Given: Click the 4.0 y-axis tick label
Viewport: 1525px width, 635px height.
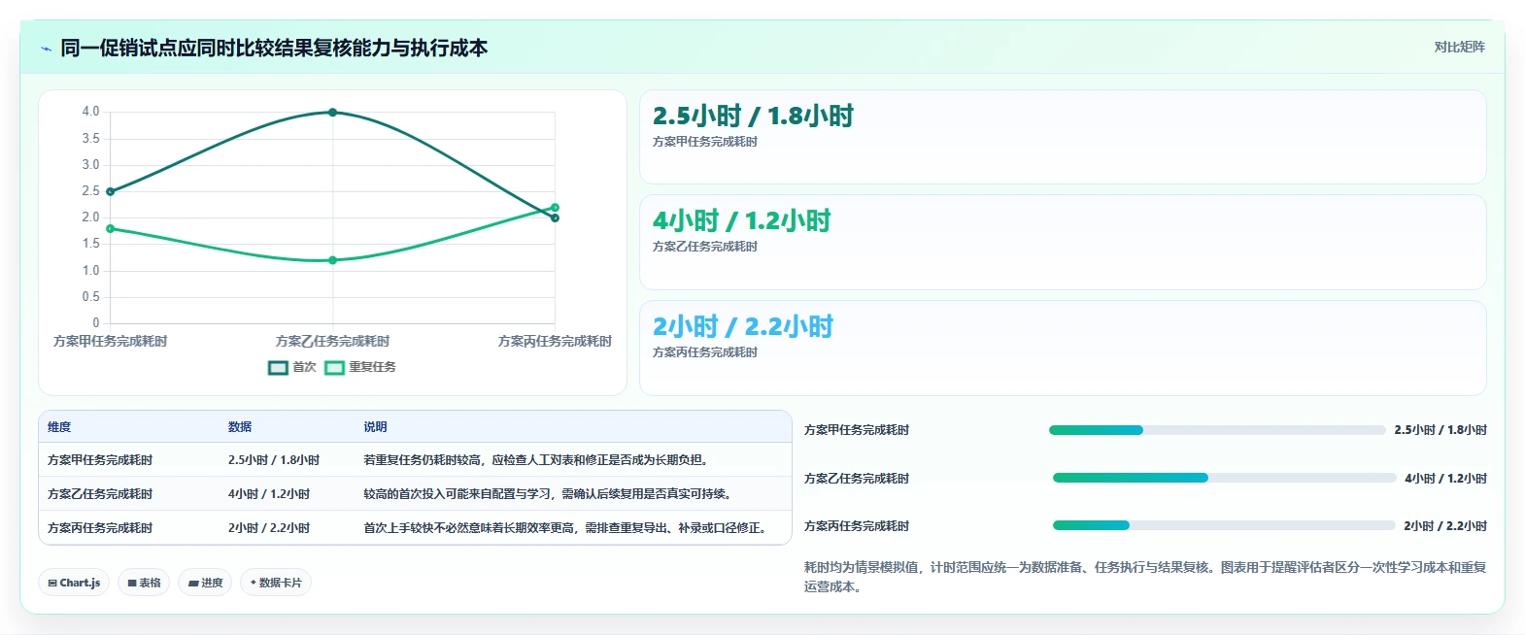Looking at the screenshot, I should [x=90, y=112].
